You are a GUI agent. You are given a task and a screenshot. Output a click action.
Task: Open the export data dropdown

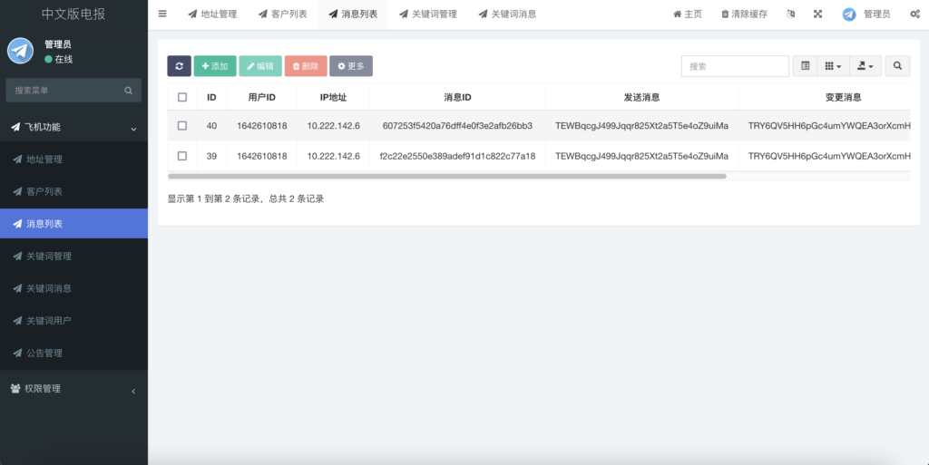(865, 66)
